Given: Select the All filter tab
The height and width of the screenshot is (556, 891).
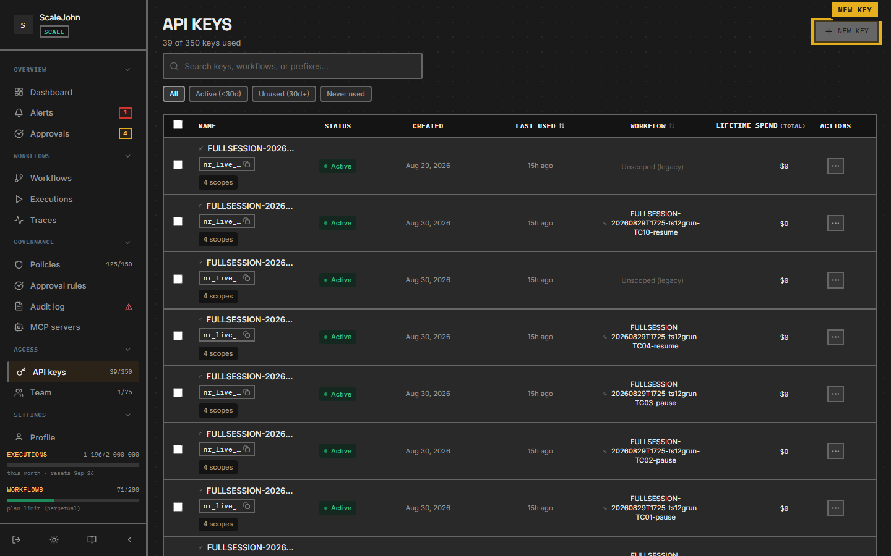Looking at the screenshot, I should [174, 94].
